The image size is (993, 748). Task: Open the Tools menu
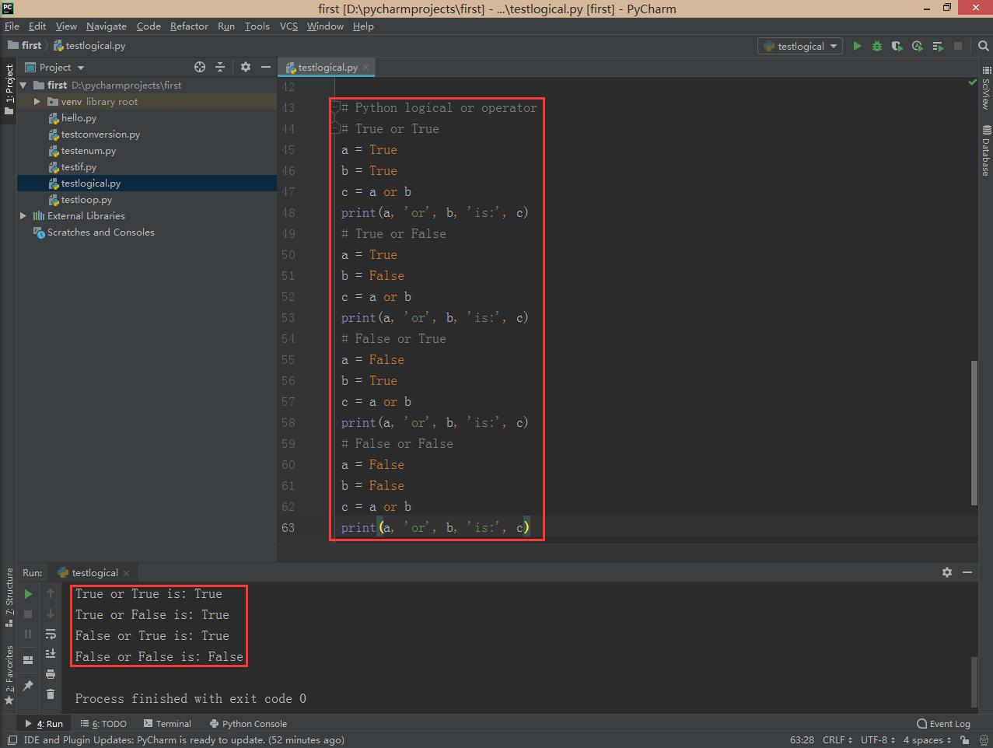(x=257, y=26)
